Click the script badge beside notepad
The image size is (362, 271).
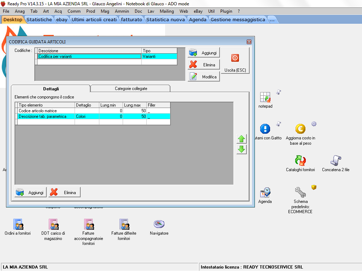279,92
